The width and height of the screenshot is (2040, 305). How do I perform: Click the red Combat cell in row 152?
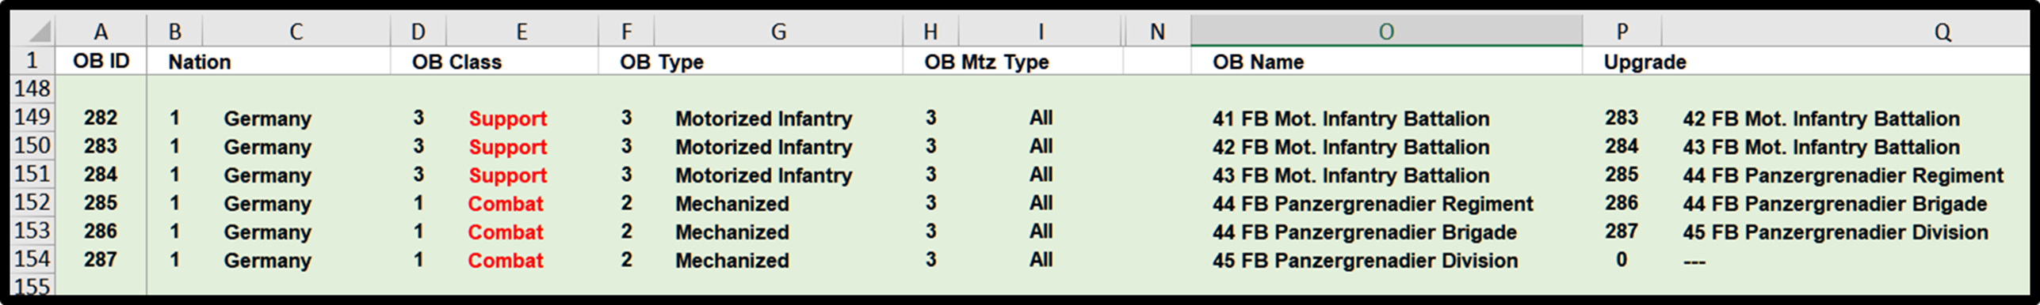point(506,203)
